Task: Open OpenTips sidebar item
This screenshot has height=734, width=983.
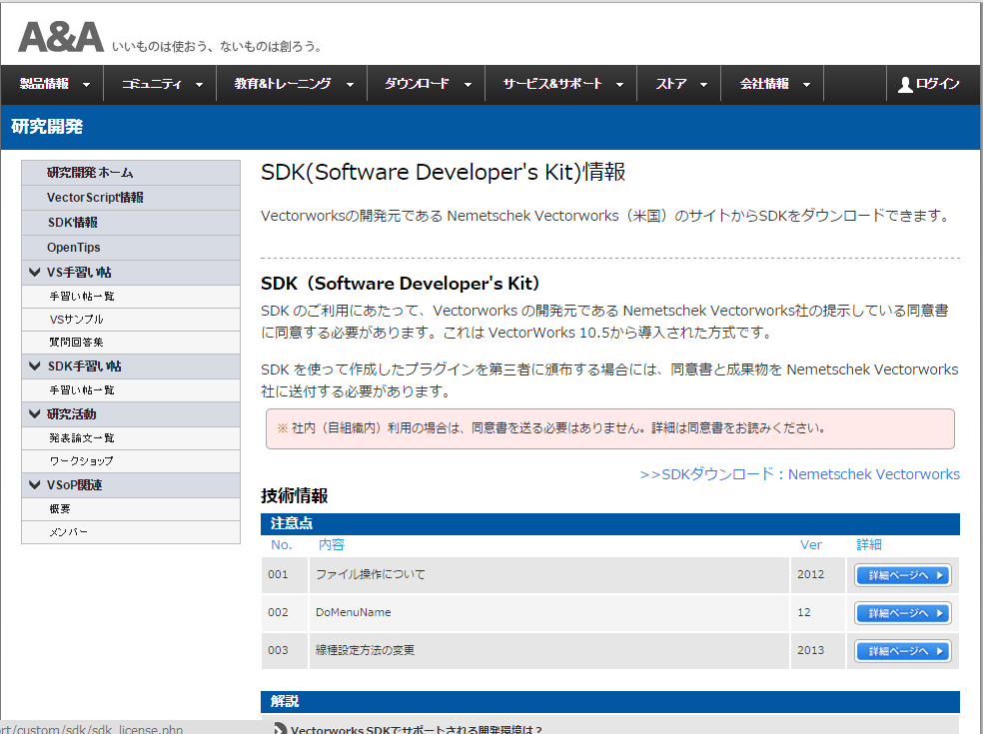Action: pos(131,248)
